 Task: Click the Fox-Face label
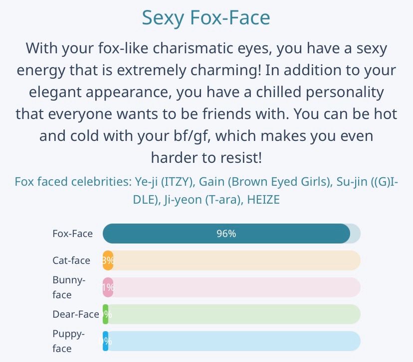point(72,234)
